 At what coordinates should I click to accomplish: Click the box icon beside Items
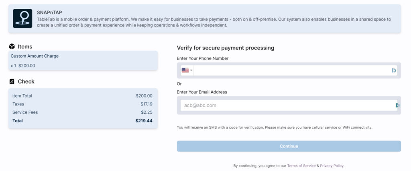pos(12,46)
